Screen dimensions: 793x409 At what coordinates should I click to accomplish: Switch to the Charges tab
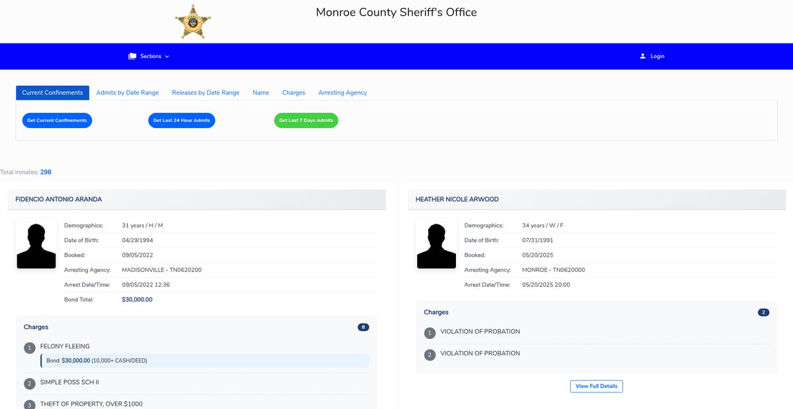click(x=293, y=93)
